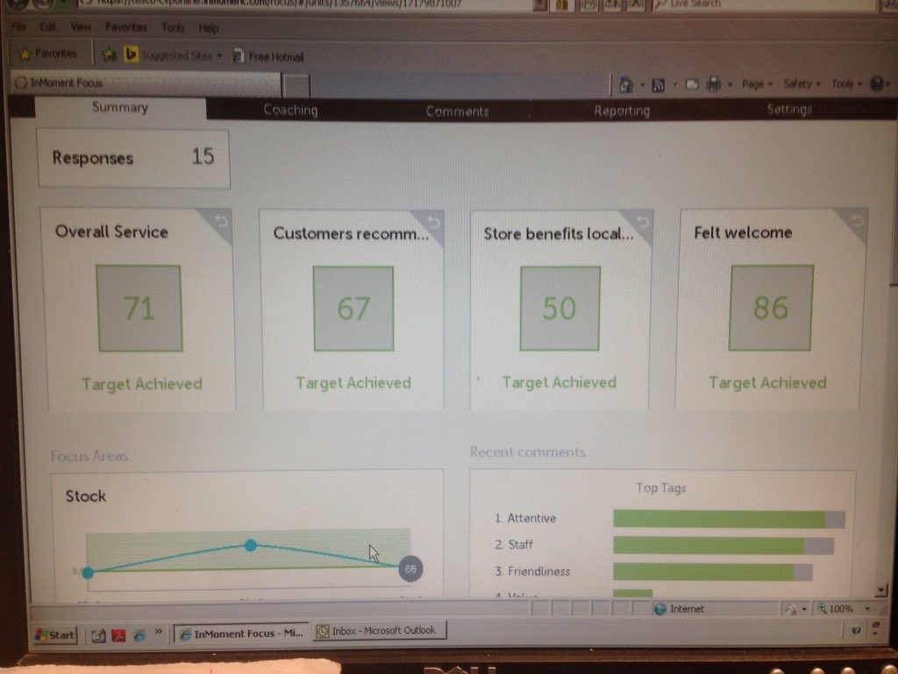
Task: Switch to Inbox - Microsoft Outlook taskbar button
Action: (x=380, y=631)
